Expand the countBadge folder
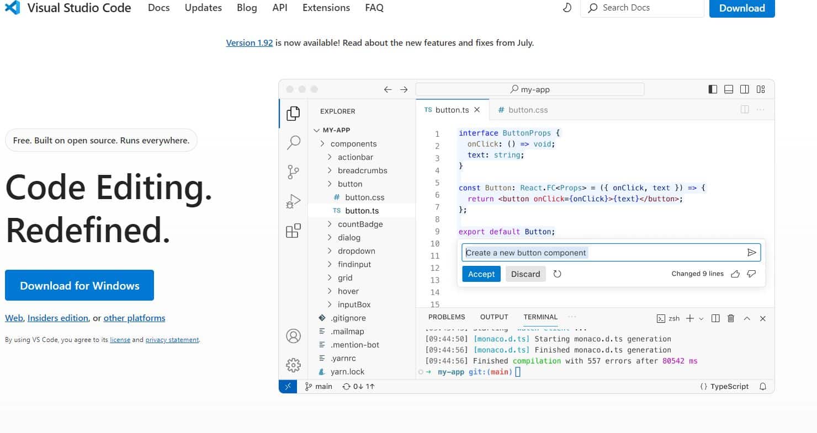Image resolution: width=817 pixels, height=433 pixels. (360, 224)
